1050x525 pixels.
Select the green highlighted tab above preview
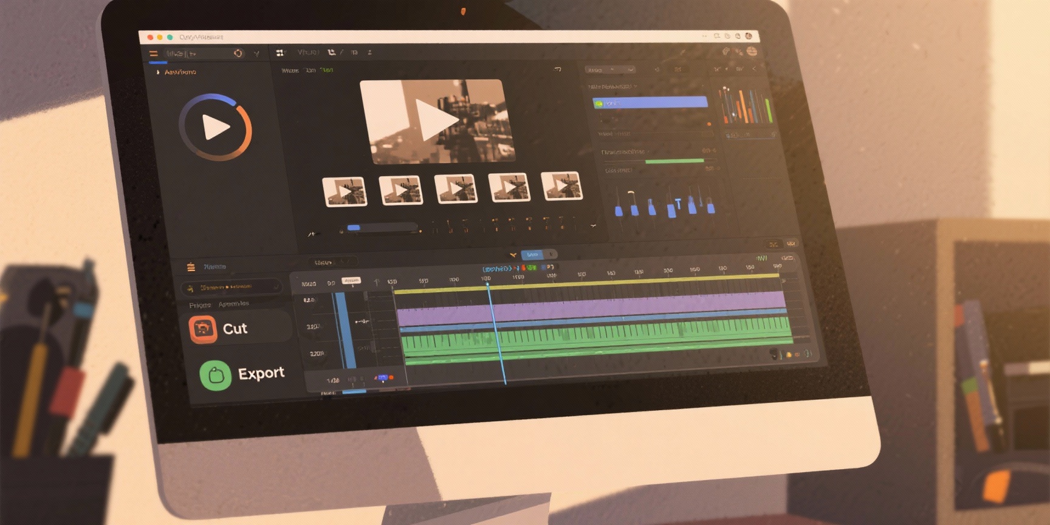coord(327,70)
